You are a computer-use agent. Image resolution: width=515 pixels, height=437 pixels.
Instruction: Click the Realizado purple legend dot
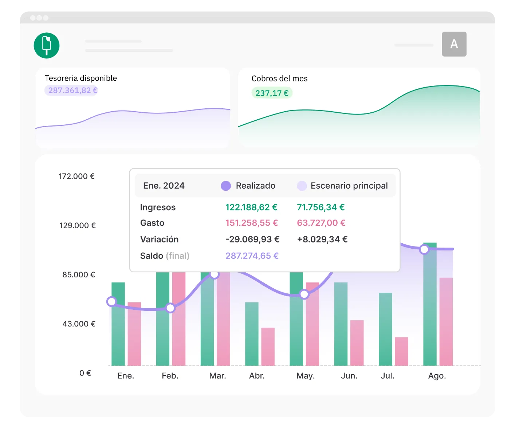click(x=226, y=186)
